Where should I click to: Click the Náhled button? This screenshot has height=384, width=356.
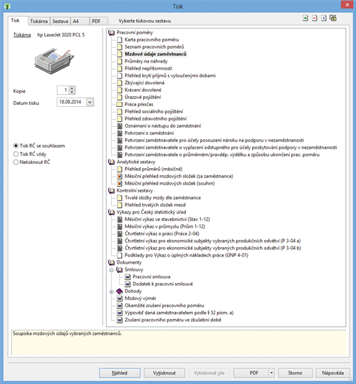point(120,373)
